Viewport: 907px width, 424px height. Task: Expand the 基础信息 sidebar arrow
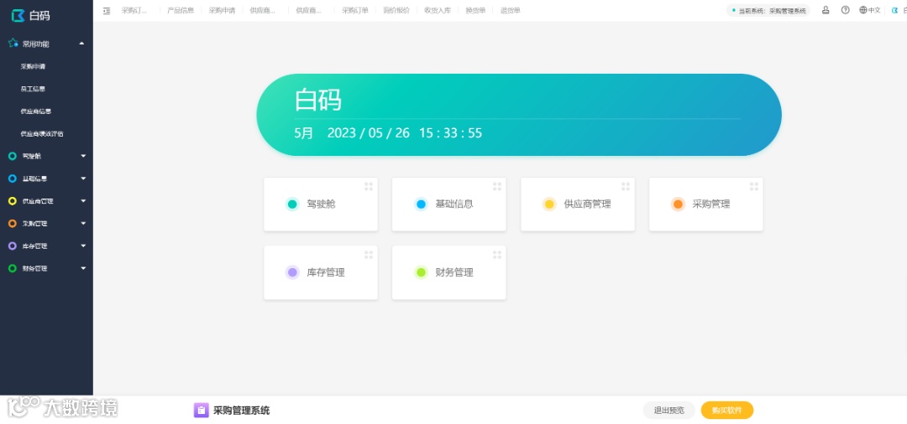pyautogui.click(x=83, y=178)
